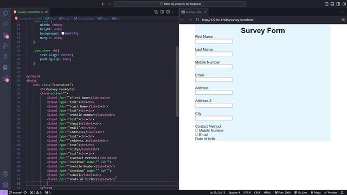Click Synchronize Changes icon in status bar

coord(25,193)
